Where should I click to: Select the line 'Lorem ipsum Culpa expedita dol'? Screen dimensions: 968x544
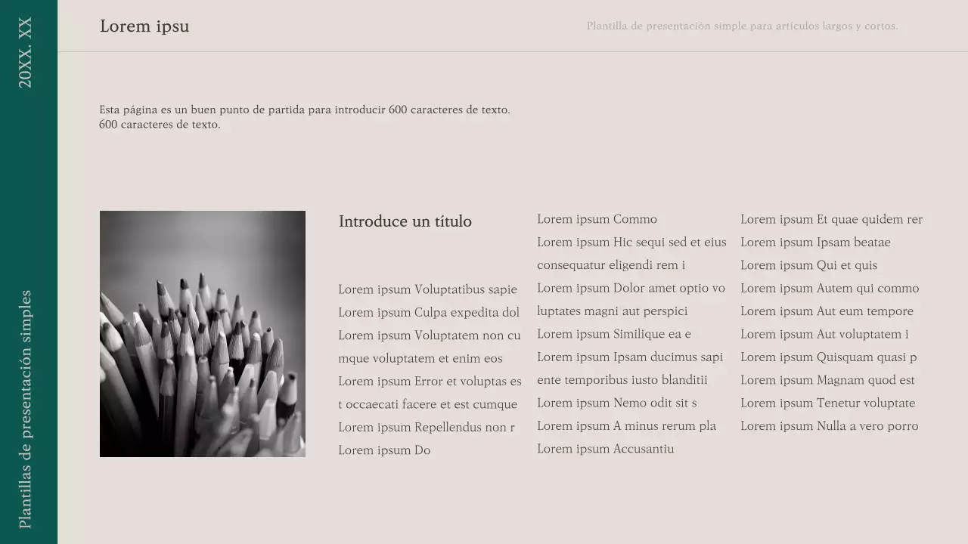[429, 312]
